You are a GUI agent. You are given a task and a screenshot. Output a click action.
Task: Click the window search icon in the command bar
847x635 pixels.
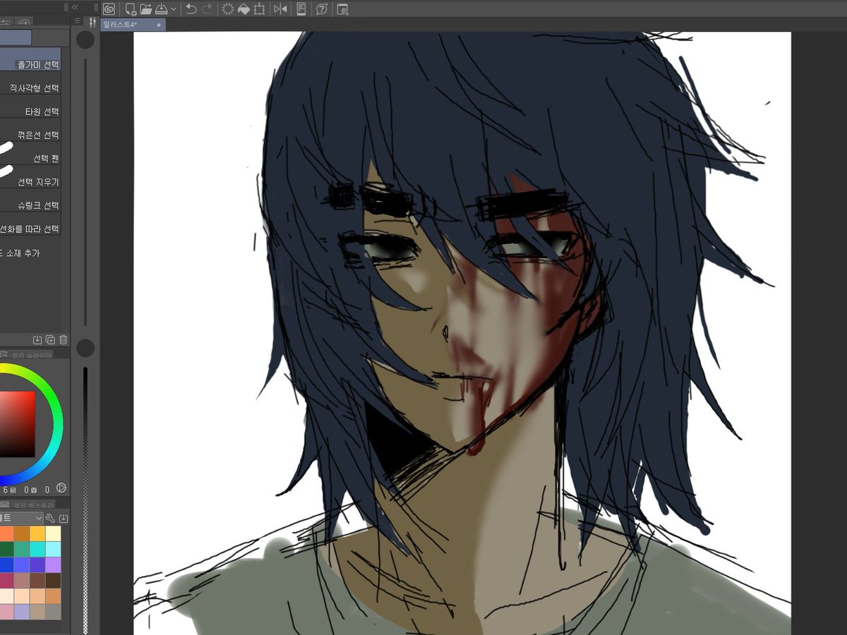342,9
